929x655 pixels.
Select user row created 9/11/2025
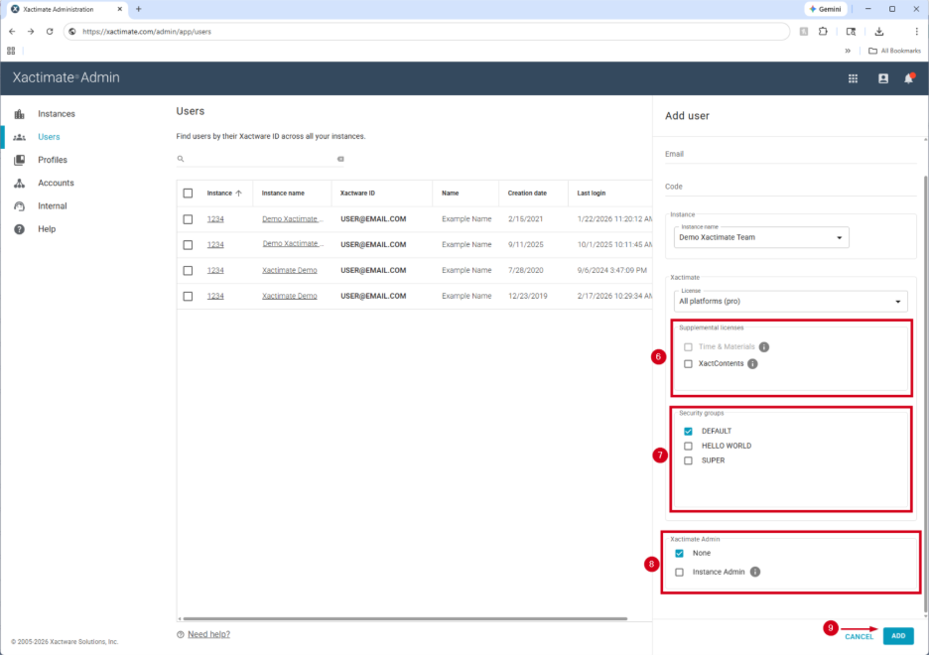coord(188,244)
